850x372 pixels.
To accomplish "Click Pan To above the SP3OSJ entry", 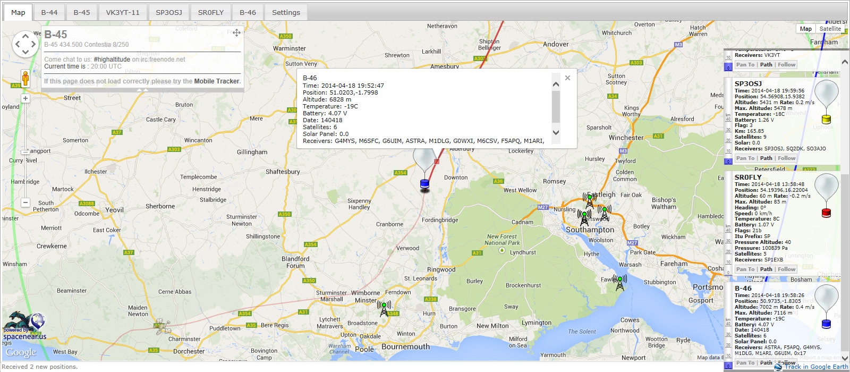I will pyautogui.click(x=745, y=65).
